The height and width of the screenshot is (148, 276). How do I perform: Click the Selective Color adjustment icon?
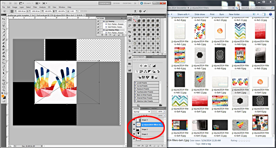tap(156, 77)
